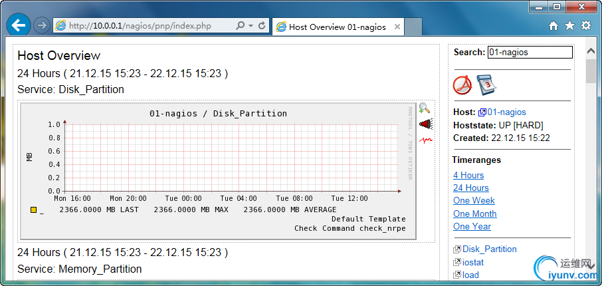
Task: Click the "Service: Memory_Partition" heading text
Action: 80,269
